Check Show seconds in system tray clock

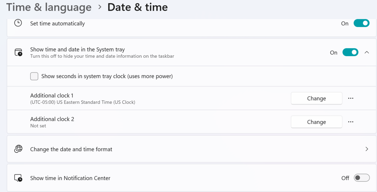coord(34,76)
